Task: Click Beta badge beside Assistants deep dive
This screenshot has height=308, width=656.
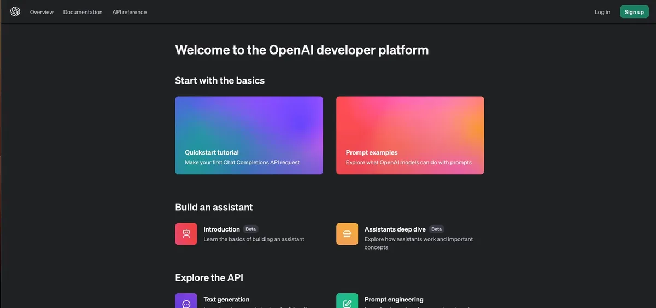Action: pos(436,229)
